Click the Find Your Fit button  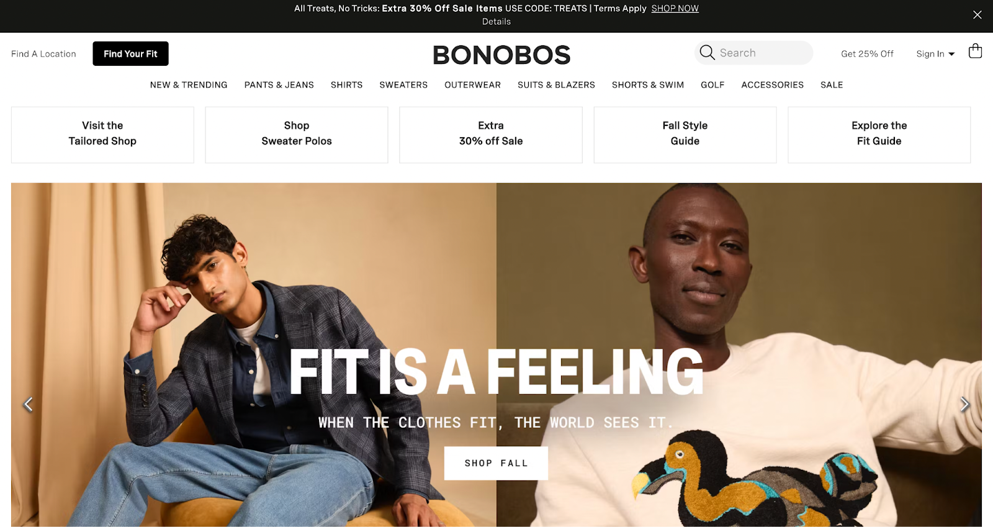tap(130, 53)
